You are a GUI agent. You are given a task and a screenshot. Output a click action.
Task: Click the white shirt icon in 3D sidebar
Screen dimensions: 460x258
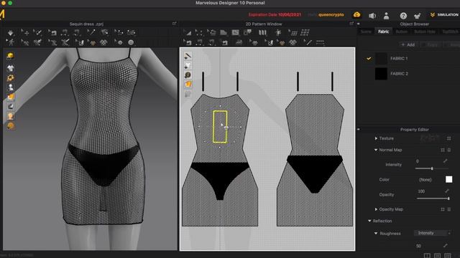coord(11,68)
